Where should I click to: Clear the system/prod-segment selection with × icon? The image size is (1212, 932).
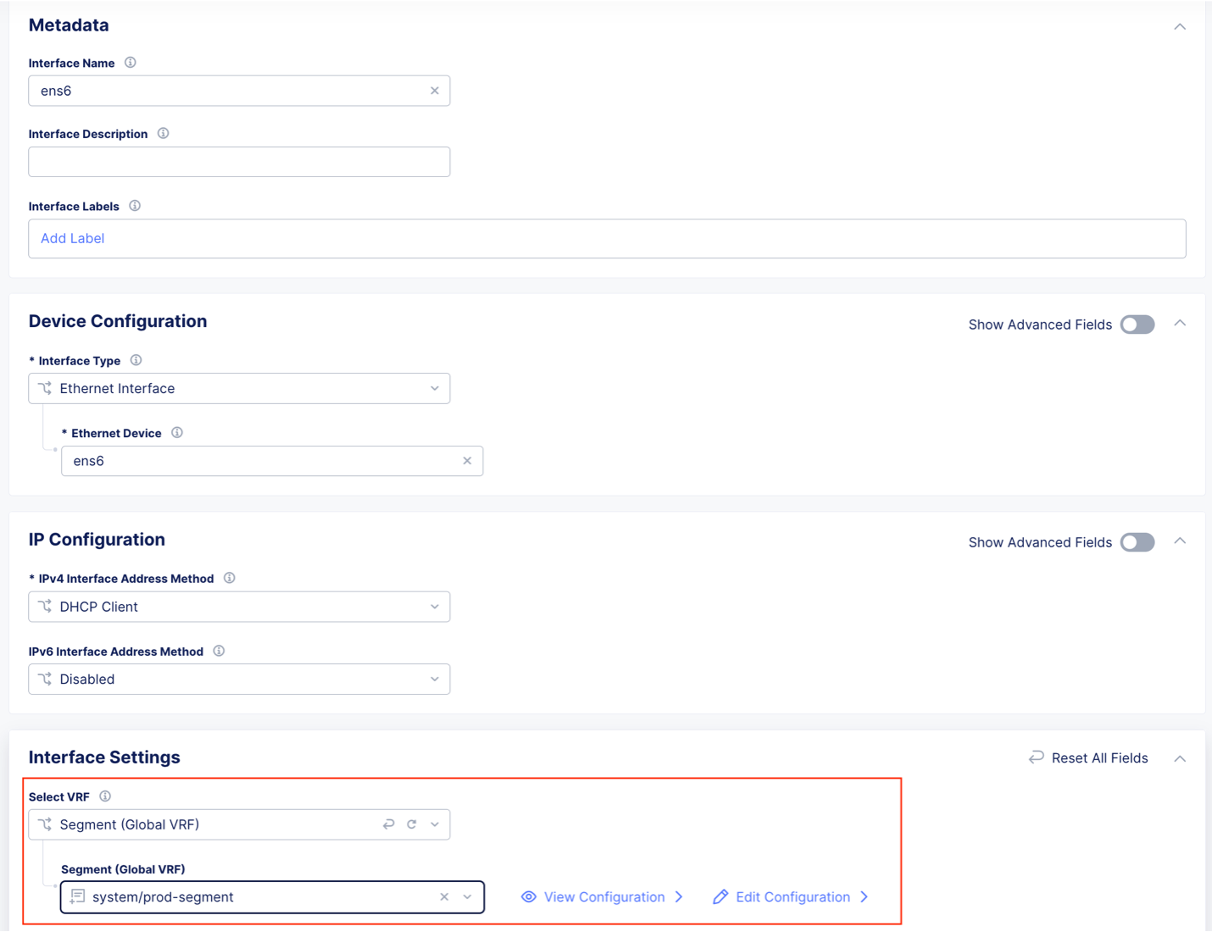tap(444, 896)
